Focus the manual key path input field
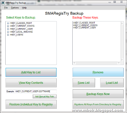The image size is (127, 113). point(31,91)
